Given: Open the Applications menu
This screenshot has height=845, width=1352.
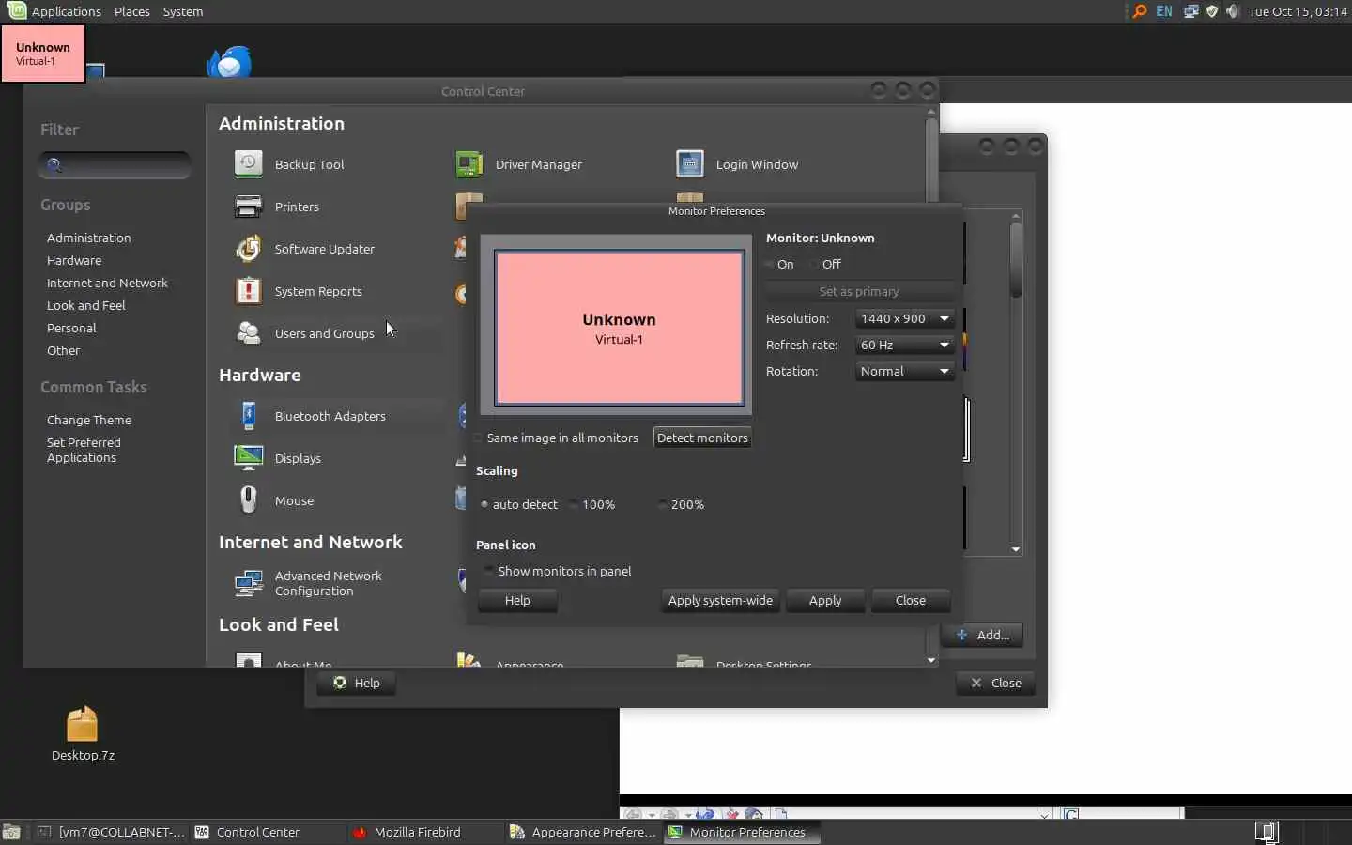Looking at the screenshot, I should coord(66,11).
